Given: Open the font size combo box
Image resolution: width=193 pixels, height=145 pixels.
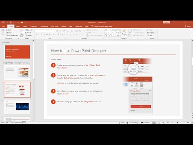Looking at the screenshot, I should (x=53, y=31).
